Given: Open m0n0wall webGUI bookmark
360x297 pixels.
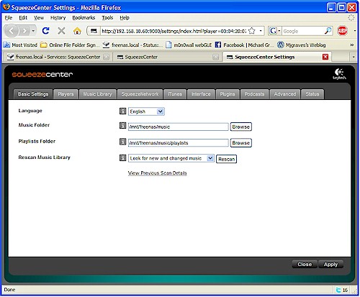Looking at the screenshot, I should [189, 45].
